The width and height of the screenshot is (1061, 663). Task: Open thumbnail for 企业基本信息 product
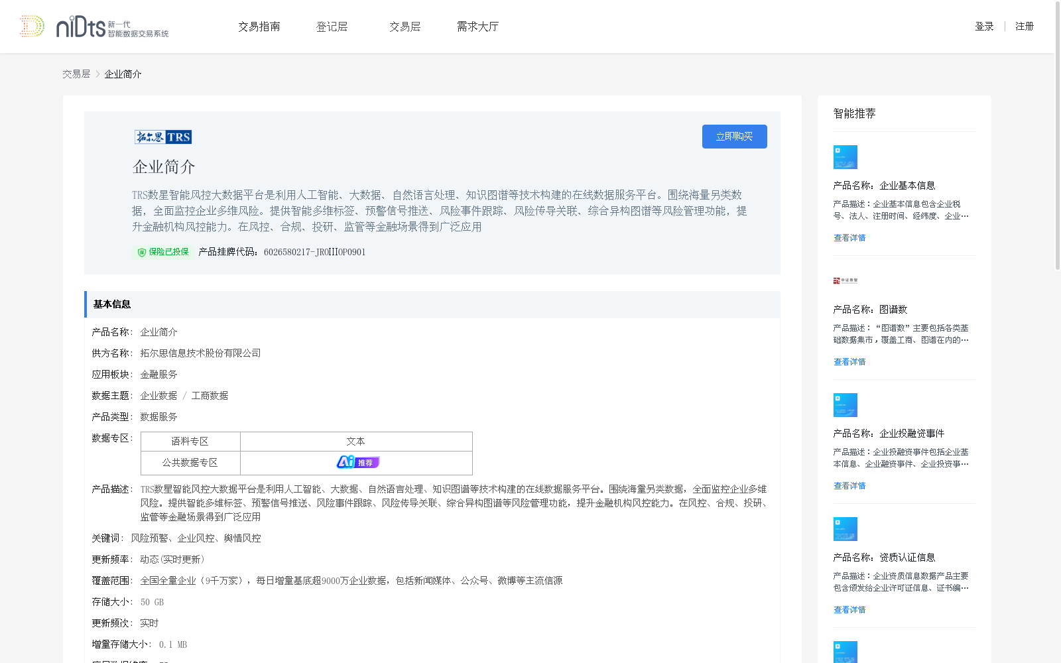pyautogui.click(x=845, y=157)
